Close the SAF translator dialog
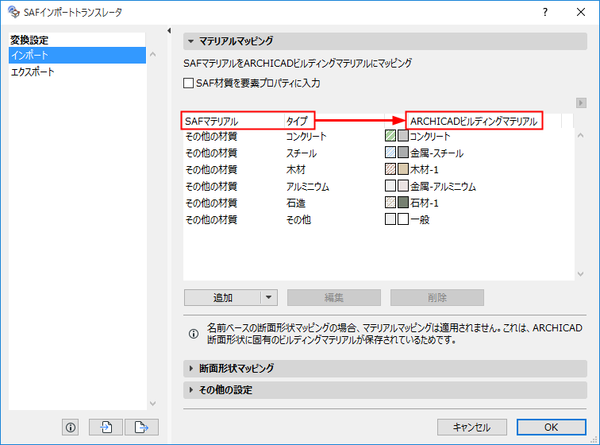The image size is (600, 445). coord(581,12)
